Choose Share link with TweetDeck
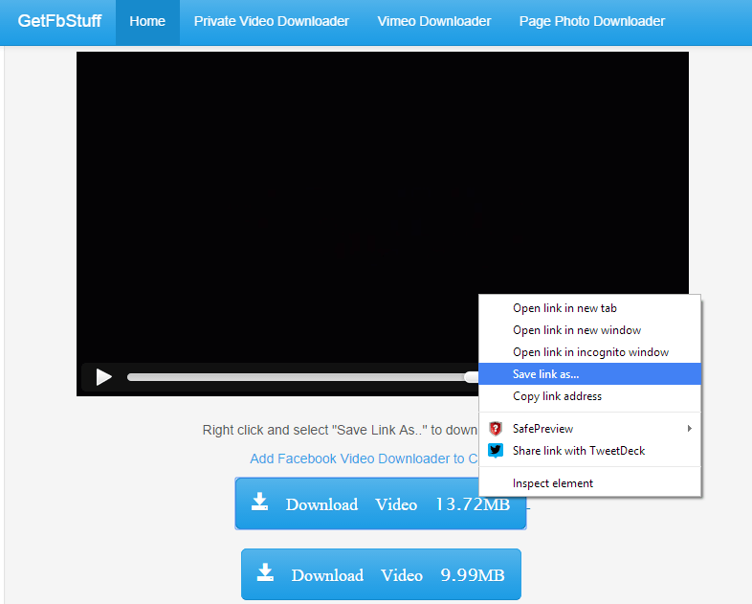The height and width of the screenshot is (604, 752). [x=590, y=451]
